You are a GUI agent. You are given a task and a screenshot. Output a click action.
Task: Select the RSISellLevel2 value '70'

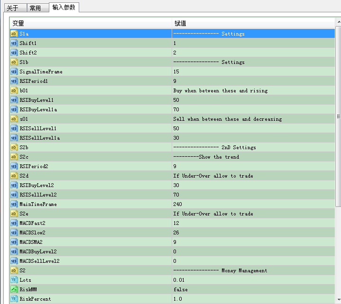[x=253, y=195]
